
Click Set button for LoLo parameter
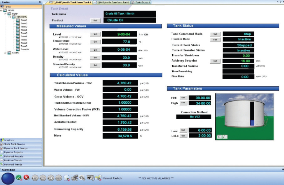click(x=183, y=136)
